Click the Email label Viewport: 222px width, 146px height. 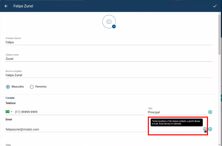pos(9,120)
